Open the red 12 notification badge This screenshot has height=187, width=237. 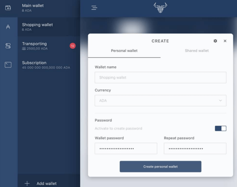coord(73,46)
